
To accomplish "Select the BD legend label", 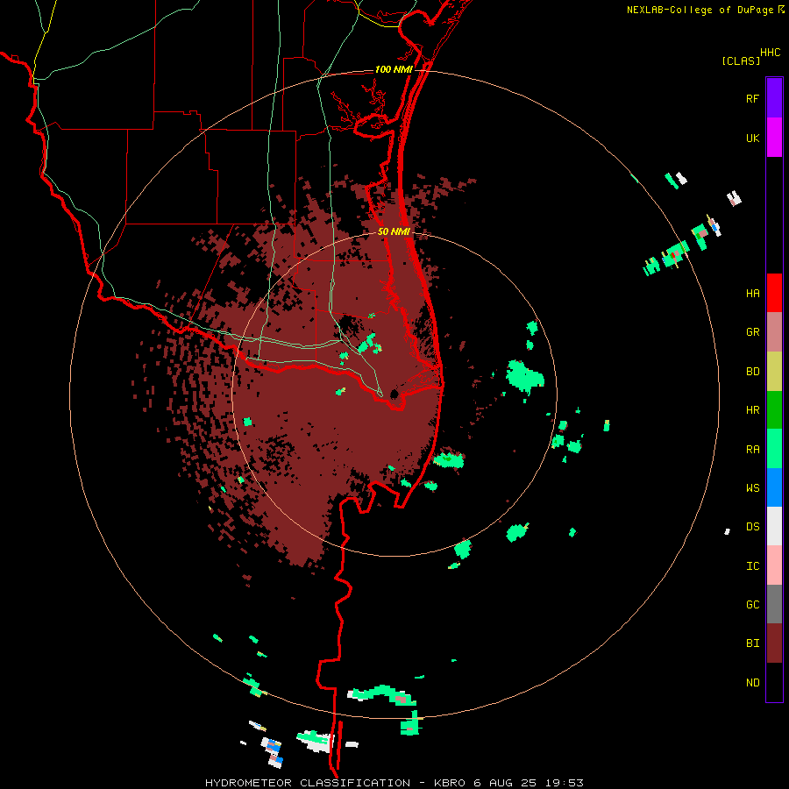I will pyautogui.click(x=752, y=372).
